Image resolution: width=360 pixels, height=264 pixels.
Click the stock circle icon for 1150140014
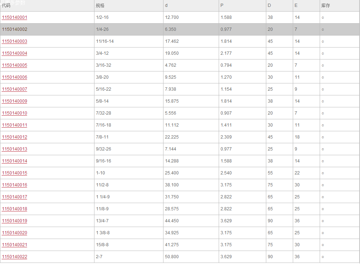[323, 161]
